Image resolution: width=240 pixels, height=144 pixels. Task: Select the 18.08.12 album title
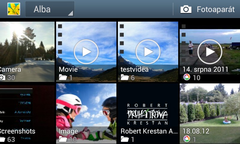click(196, 131)
